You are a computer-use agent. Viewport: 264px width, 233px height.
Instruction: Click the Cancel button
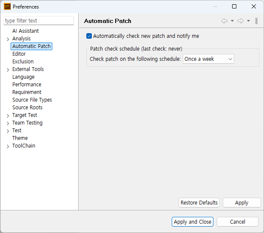(x=237, y=222)
